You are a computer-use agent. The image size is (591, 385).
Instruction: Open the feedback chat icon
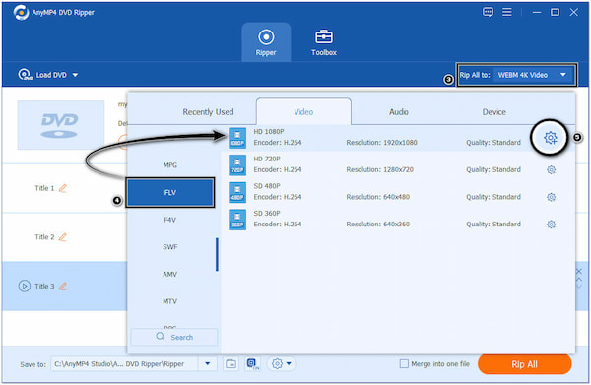pyautogui.click(x=488, y=12)
